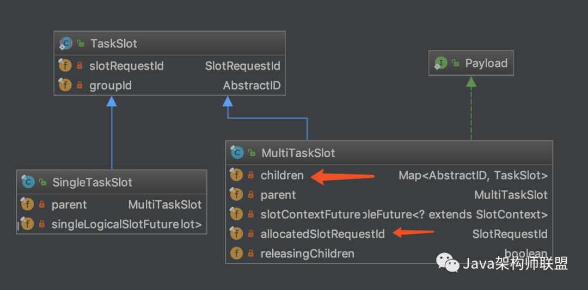Click field icon beside releasingChildren

click(x=236, y=254)
